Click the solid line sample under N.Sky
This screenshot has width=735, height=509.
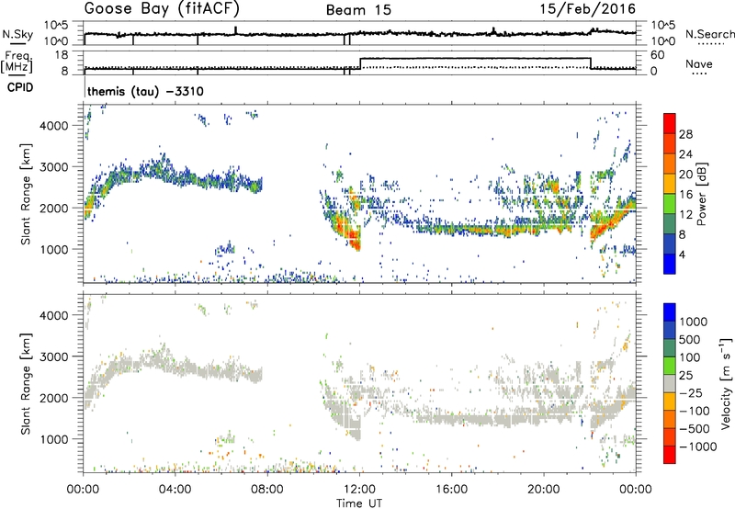pos(17,44)
